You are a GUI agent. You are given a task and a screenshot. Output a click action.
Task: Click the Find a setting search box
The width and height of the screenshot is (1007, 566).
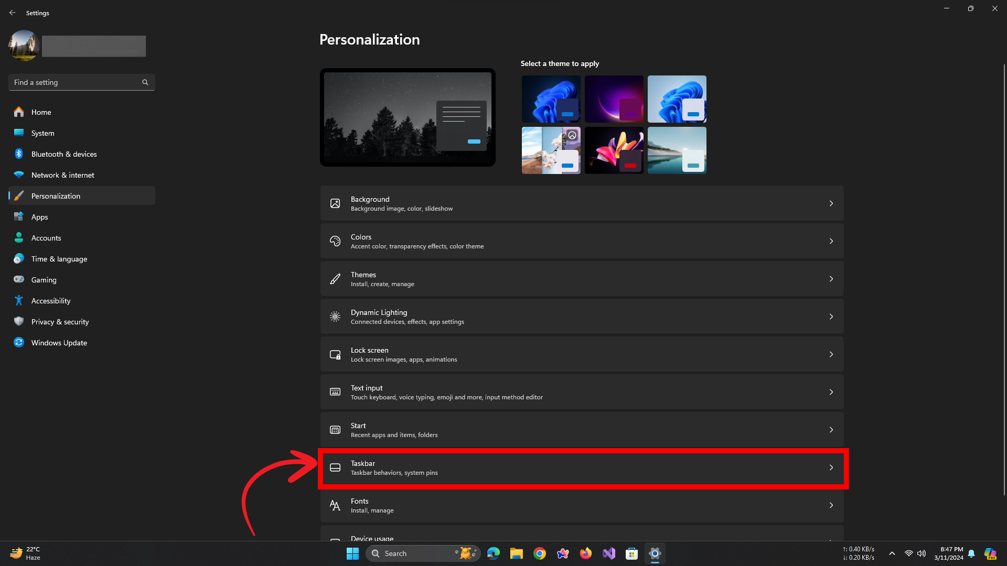(x=76, y=82)
